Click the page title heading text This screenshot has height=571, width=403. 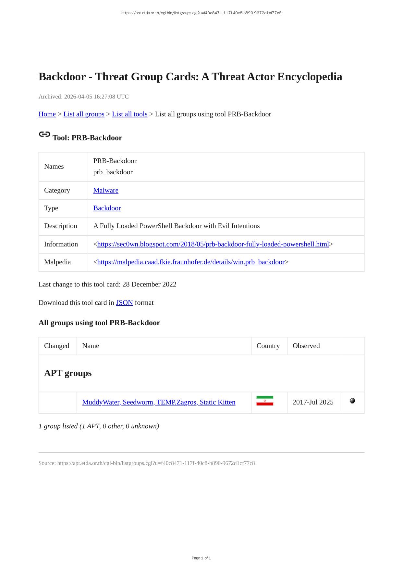coord(190,77)
